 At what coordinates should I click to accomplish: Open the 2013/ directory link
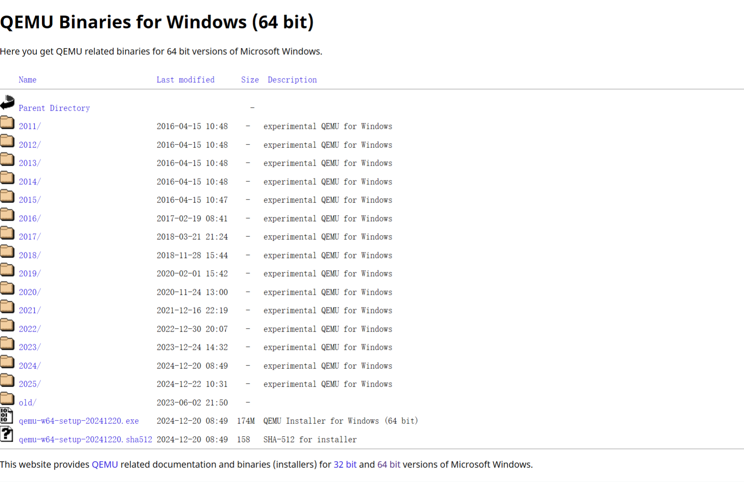pos(30,163)
